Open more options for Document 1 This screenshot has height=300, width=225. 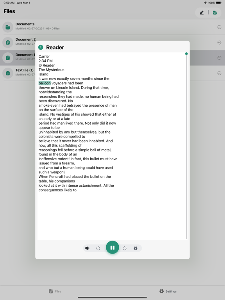219,58
